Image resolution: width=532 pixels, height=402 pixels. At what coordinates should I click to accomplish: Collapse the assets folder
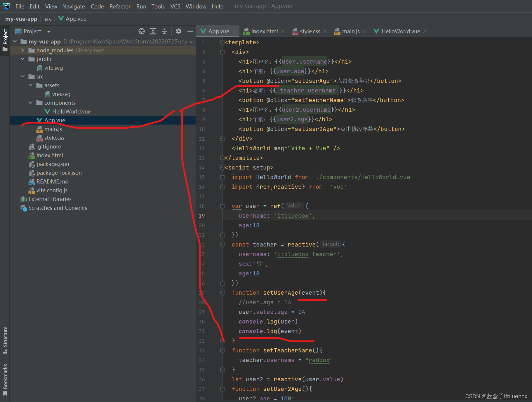(x=30, y=85)
